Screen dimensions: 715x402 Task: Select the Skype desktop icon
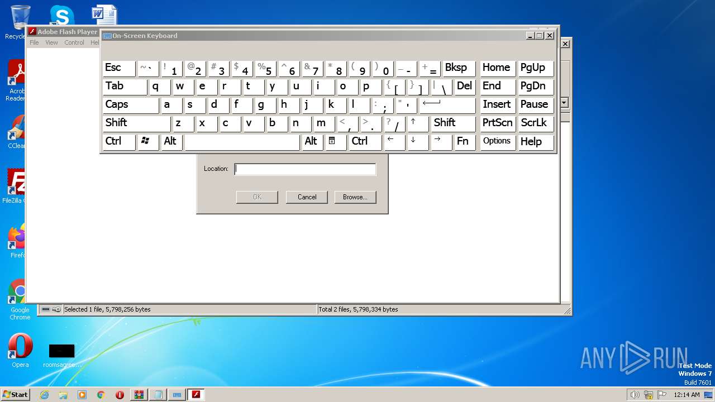(62, 16)
